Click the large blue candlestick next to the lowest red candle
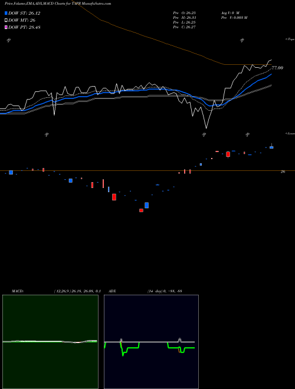Viewport: 295px width, 389px height. point(146,205)
